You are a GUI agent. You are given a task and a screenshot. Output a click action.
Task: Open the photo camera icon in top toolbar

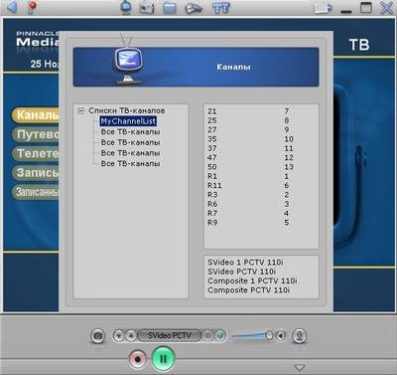[x=147, y=8]
